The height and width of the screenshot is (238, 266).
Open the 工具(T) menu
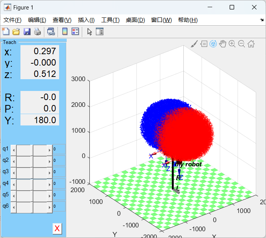click(x=110, y=20)
